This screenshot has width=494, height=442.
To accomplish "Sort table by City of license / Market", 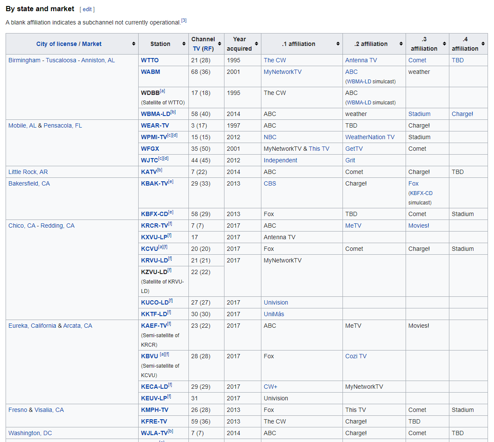I will pos(133,44).
